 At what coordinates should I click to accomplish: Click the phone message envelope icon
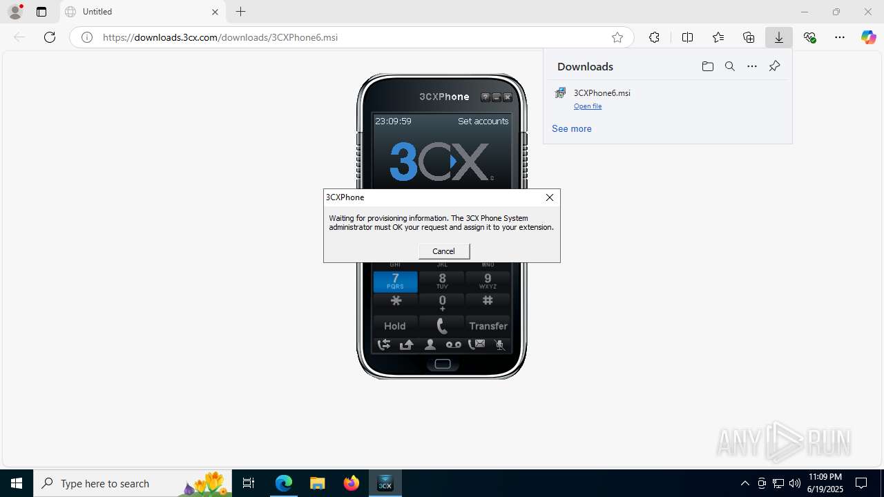point(477,344)
